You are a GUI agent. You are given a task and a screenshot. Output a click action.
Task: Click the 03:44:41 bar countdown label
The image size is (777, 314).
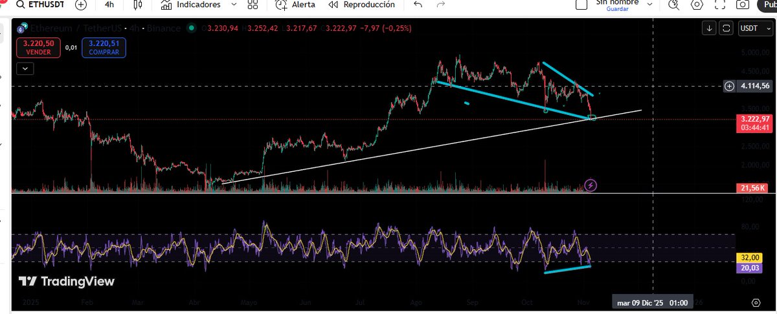(754, 128)
